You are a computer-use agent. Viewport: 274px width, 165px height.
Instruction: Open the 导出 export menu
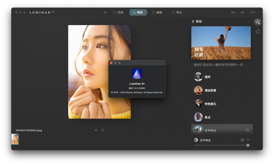tap(177, 12)
